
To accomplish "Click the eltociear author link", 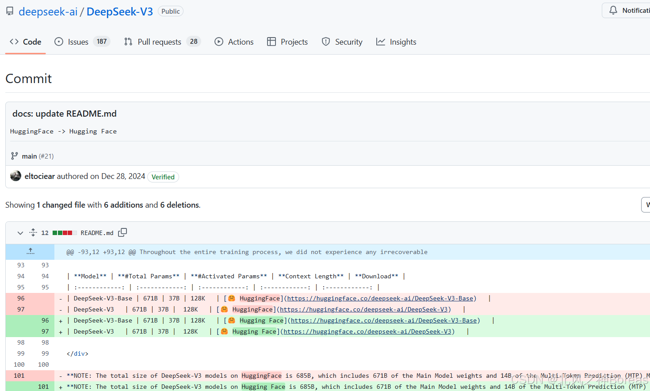I will point(39,176).
